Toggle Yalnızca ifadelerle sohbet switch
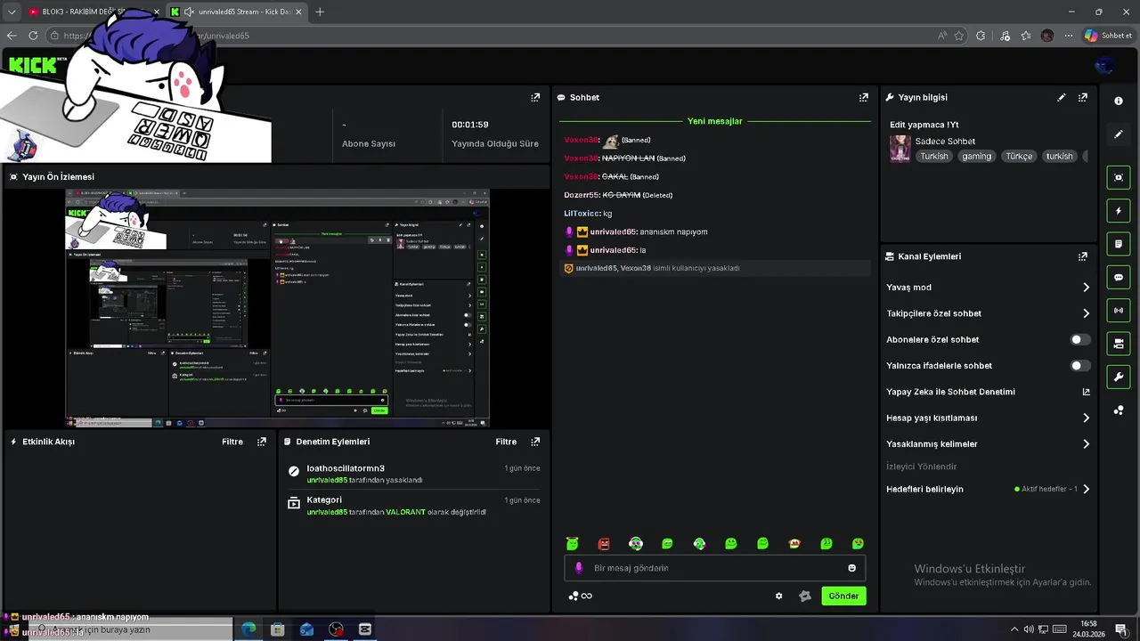The width and height of the screenshot is (1140, 641). [1079, 366]
